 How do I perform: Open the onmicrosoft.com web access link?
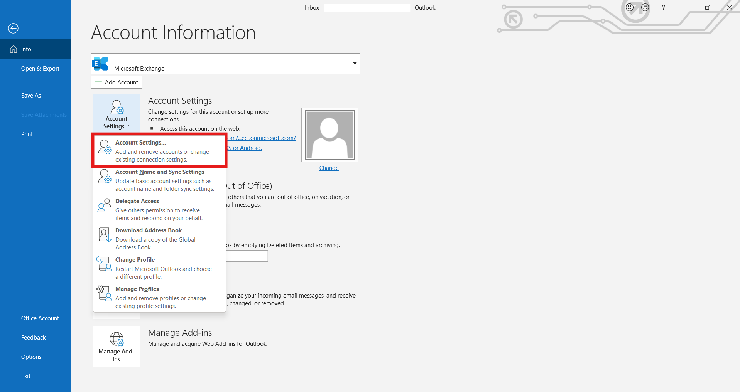coord(262,138)
